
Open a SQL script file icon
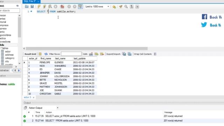coord(27,6)
